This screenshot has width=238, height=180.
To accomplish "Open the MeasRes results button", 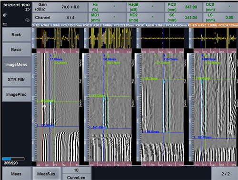I will point(46,174).
